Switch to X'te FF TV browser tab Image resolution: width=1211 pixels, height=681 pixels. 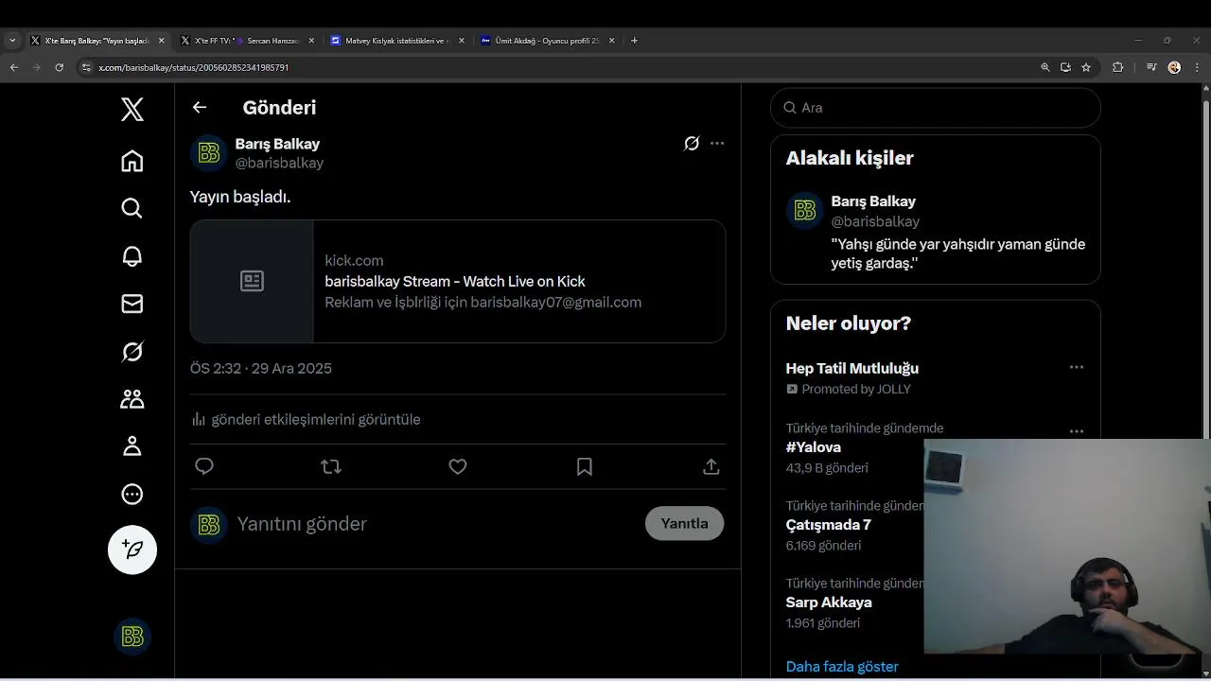248,41
